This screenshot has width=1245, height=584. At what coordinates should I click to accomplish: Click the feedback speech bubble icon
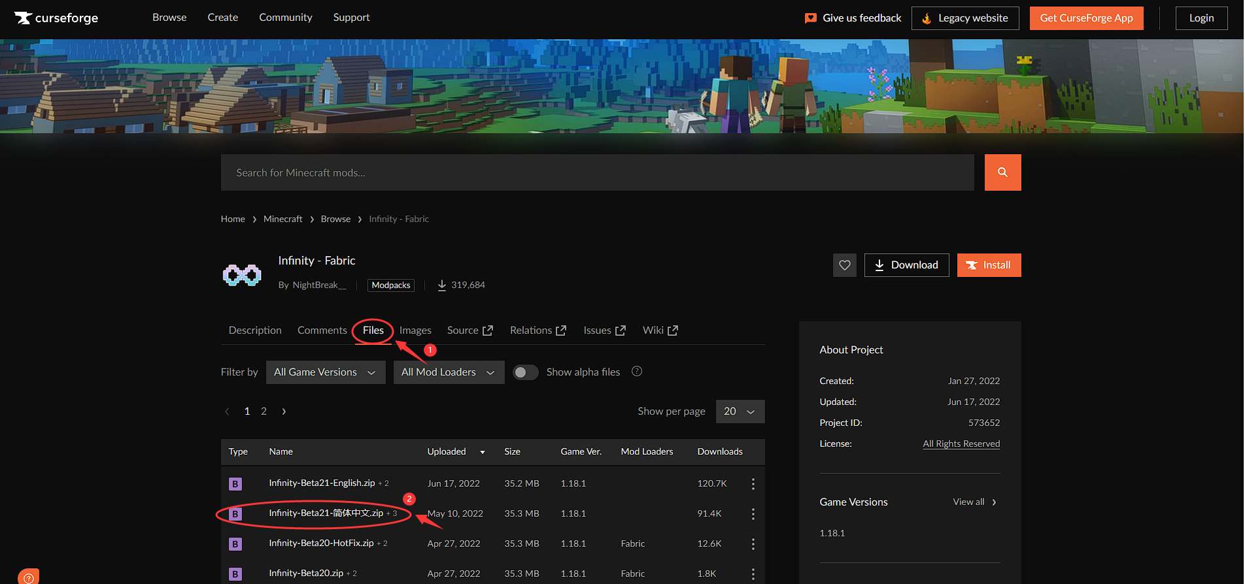(x=811, y=18)
